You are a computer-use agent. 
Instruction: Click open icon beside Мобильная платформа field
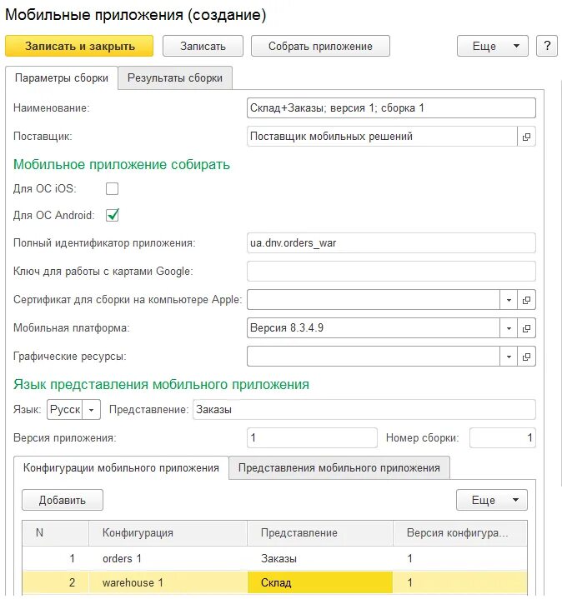526,328
